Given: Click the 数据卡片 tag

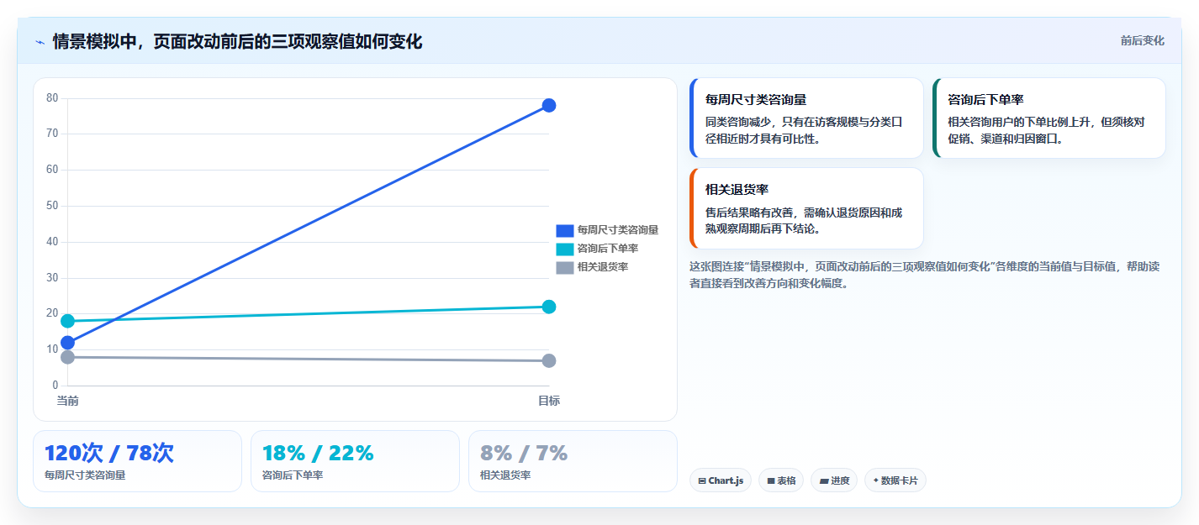Looking at the screenshot, I should [x=895, y=480].
